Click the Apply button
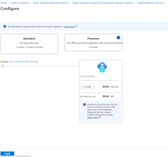The height and width of the screenshot is (157, 168). coord(7,153)
